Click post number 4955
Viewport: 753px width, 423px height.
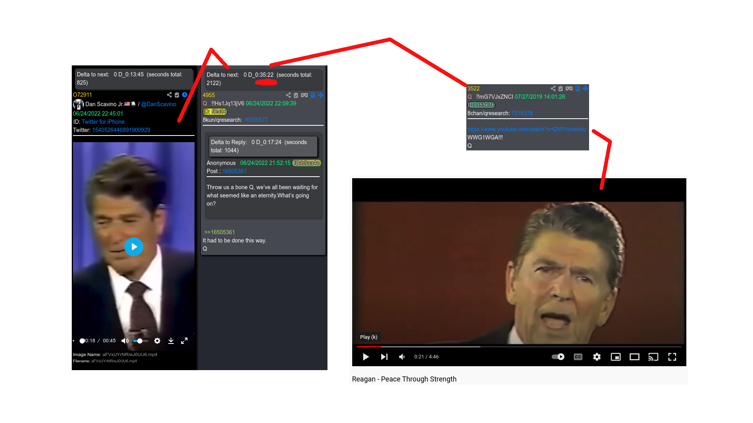pyautogui.click(x=209, y=95)
